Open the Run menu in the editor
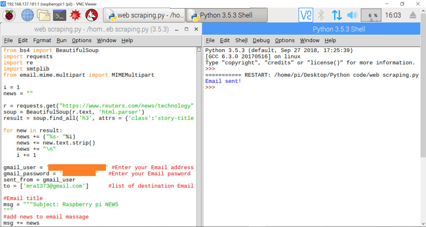Screen dimensions: 426x227 (x=61, y=41)
